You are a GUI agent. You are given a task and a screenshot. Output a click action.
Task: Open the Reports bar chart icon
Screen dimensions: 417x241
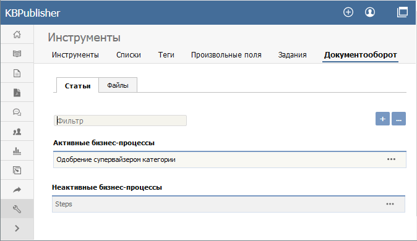pos(17,151)
